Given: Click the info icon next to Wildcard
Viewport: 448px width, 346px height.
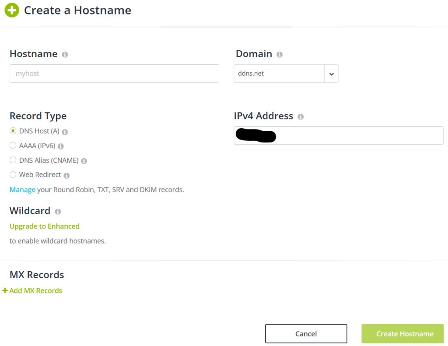Looking at the screenshot, I should coord(58,211).
